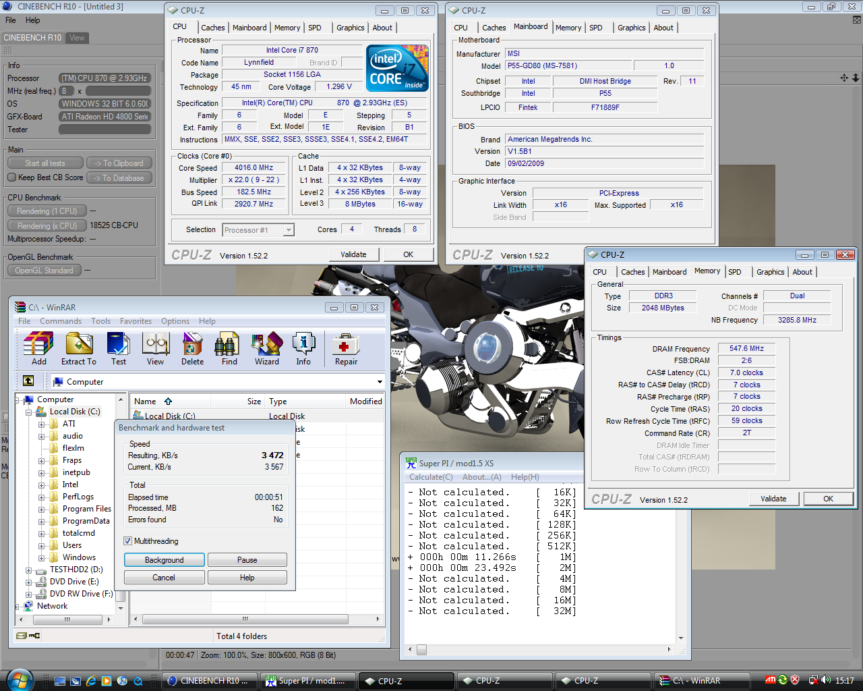Click Switch between windows icon in Quick Launch
The width and height of the screenshot is (863, 691).
76,681
